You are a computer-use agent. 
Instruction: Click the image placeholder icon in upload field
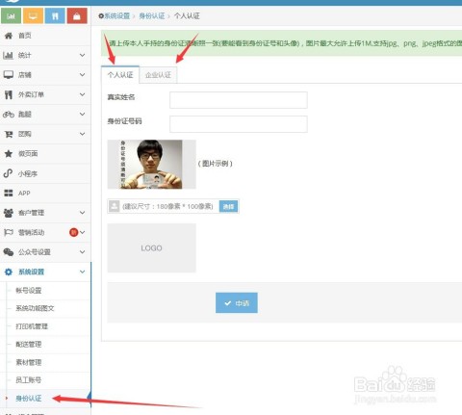coord(114,206)
